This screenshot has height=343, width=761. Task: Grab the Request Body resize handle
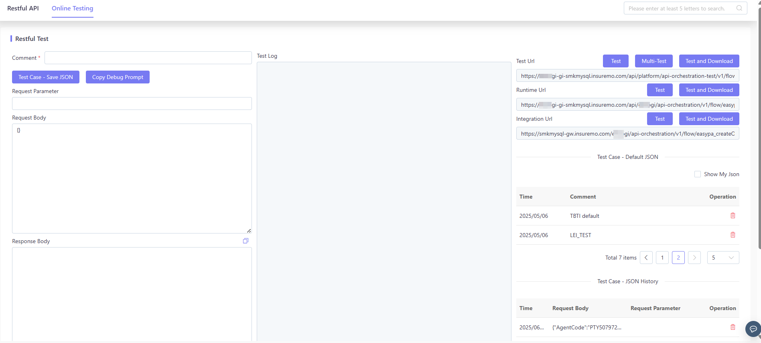(x=249, y=231)
